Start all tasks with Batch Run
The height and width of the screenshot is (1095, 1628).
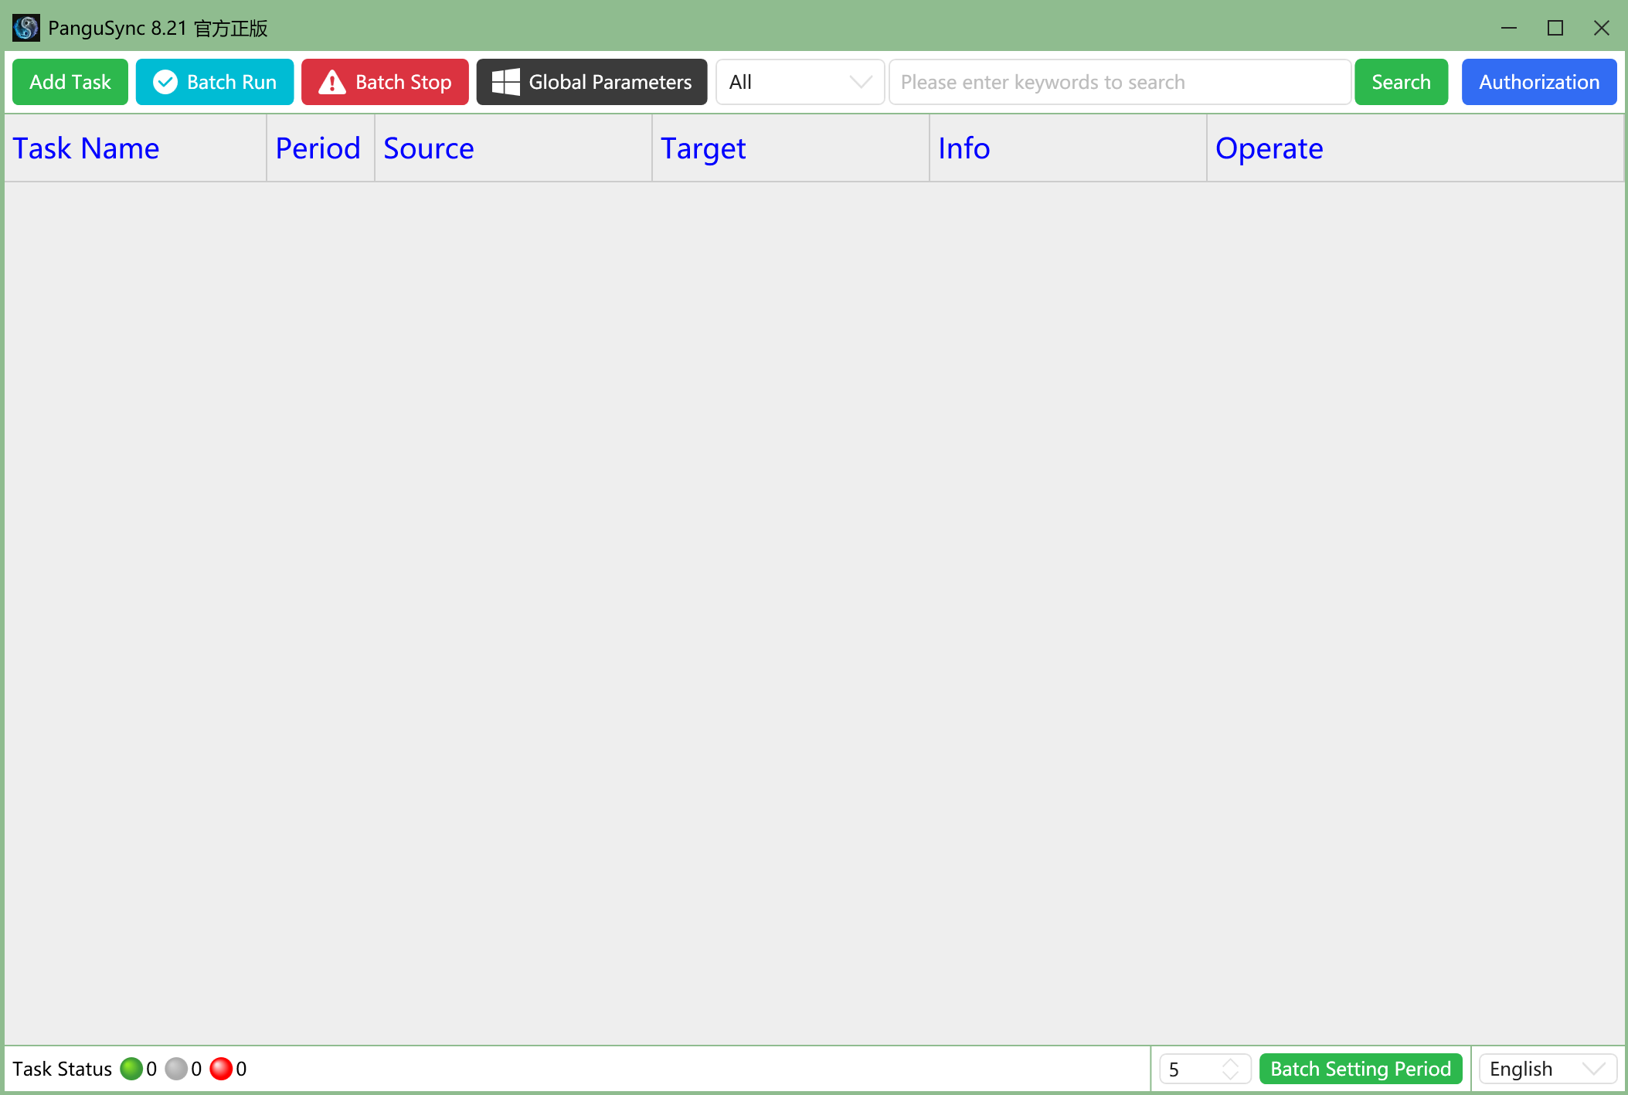point(215,82)
